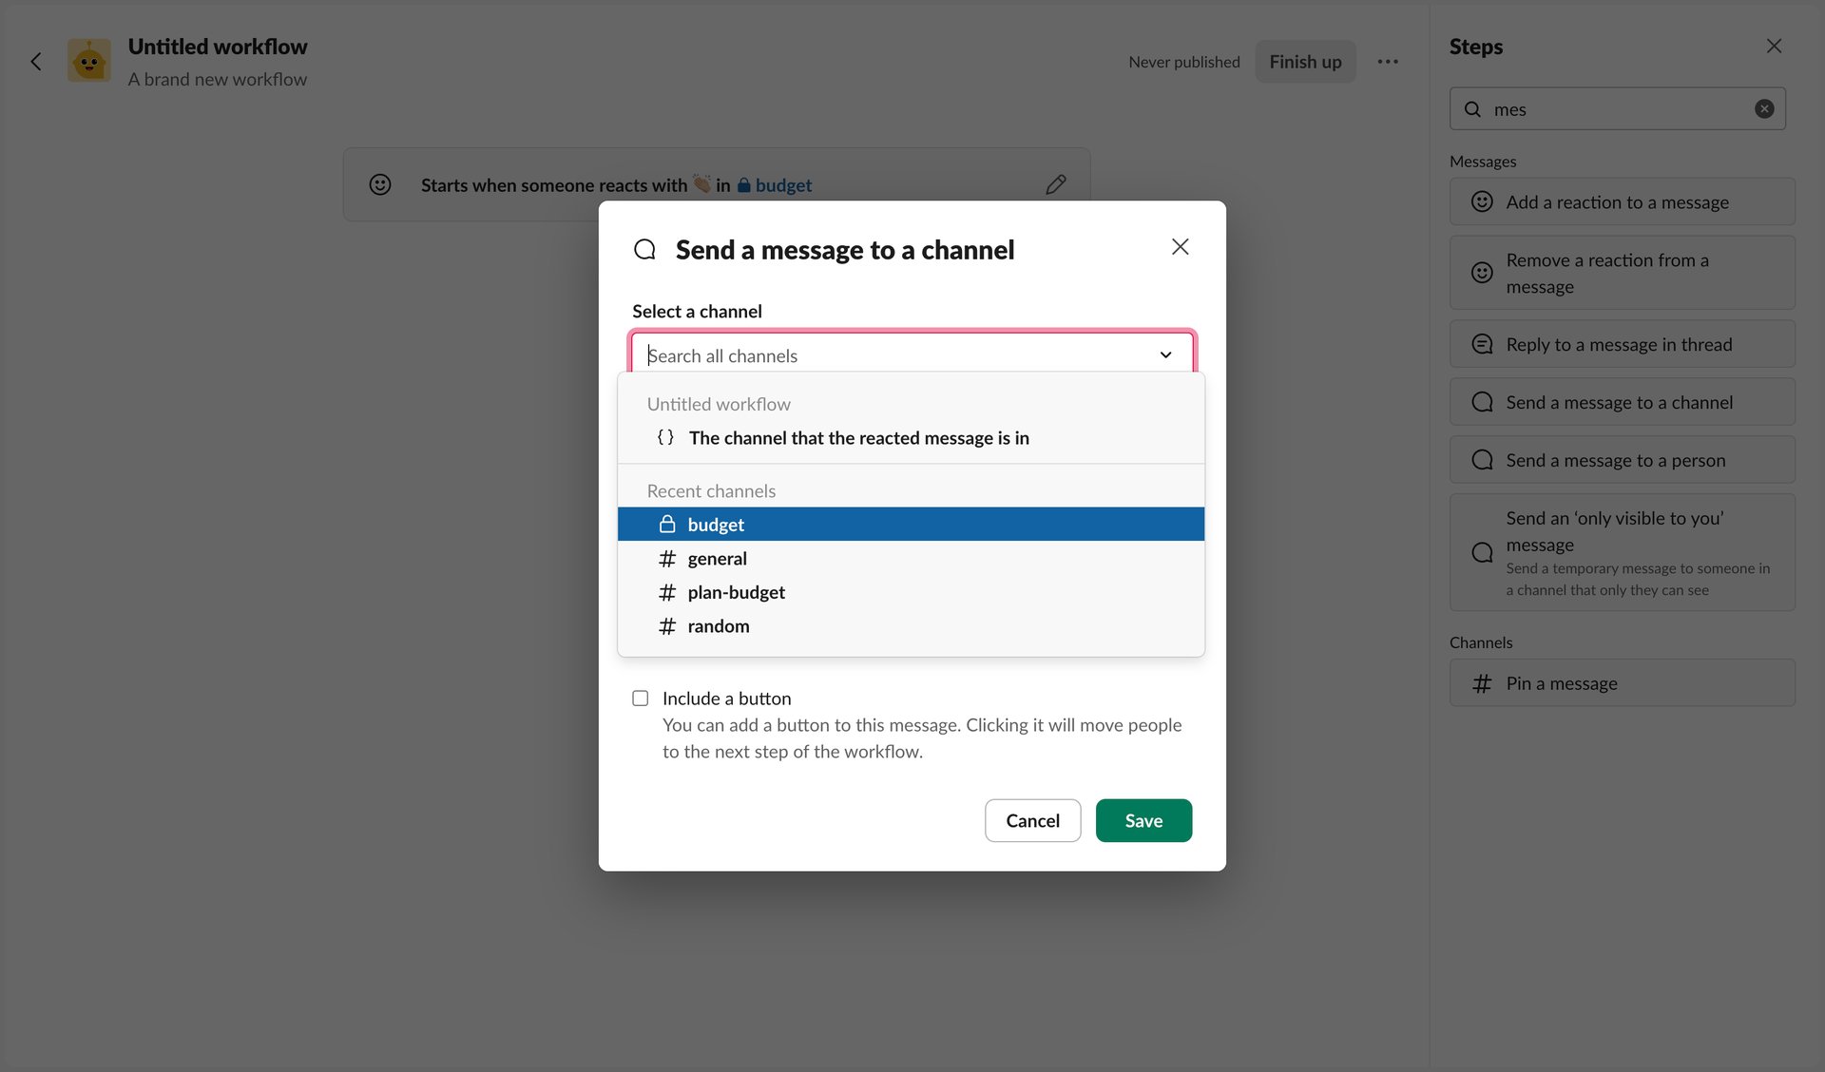Select the general channel from Recent channels

click(718, 558)
